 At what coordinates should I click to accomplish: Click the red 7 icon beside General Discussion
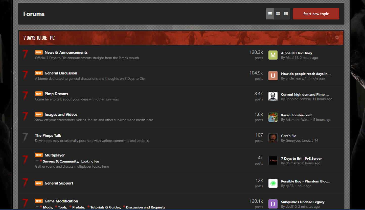(x=25, y=75)
